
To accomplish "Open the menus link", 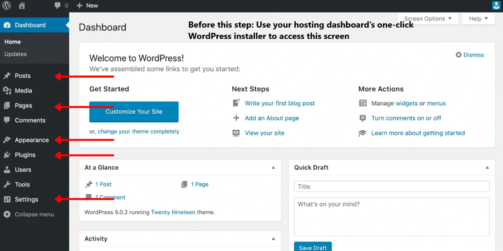I will (x=436, y=103).
